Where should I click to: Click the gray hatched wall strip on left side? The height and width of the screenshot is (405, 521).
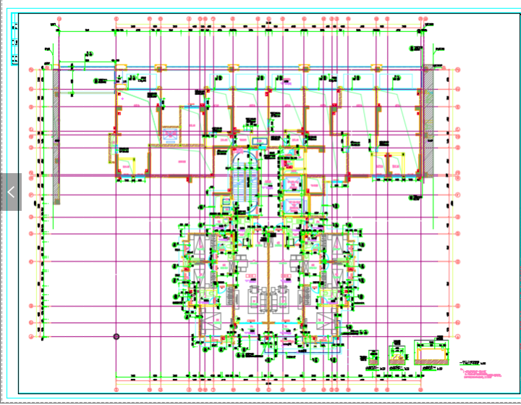[56, 136]
